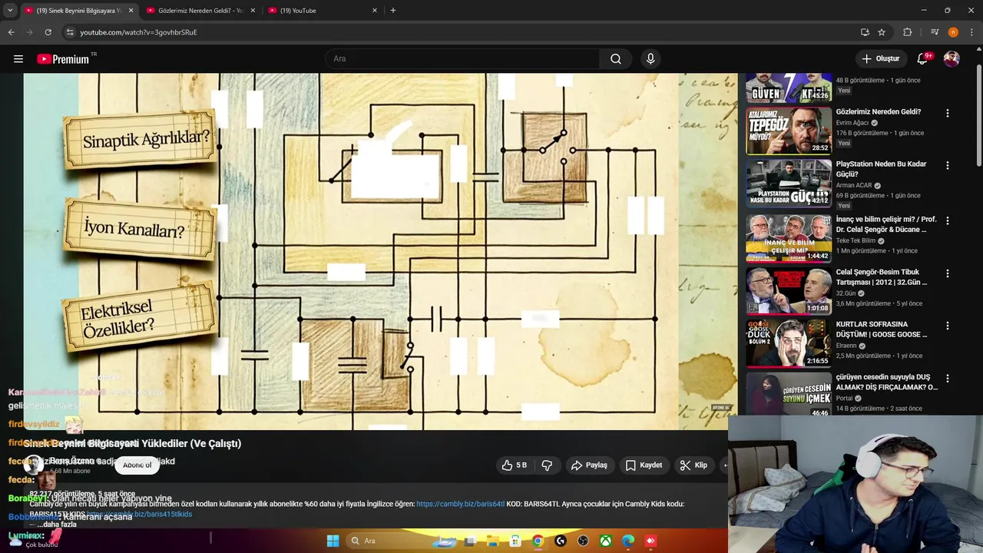Screen dimensions: 983x553
Task: Click the Klip clip button
Action: [693, 465]
